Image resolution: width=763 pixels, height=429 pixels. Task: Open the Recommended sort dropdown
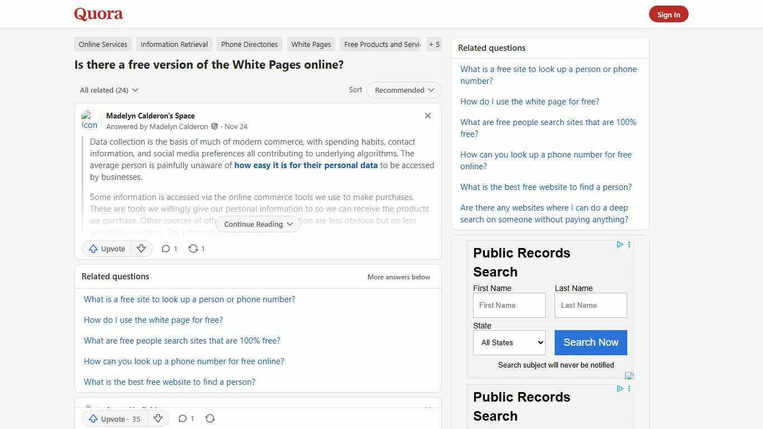[403, 90]
